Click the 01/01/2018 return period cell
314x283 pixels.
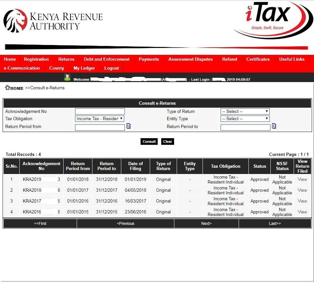pos(78,179)
